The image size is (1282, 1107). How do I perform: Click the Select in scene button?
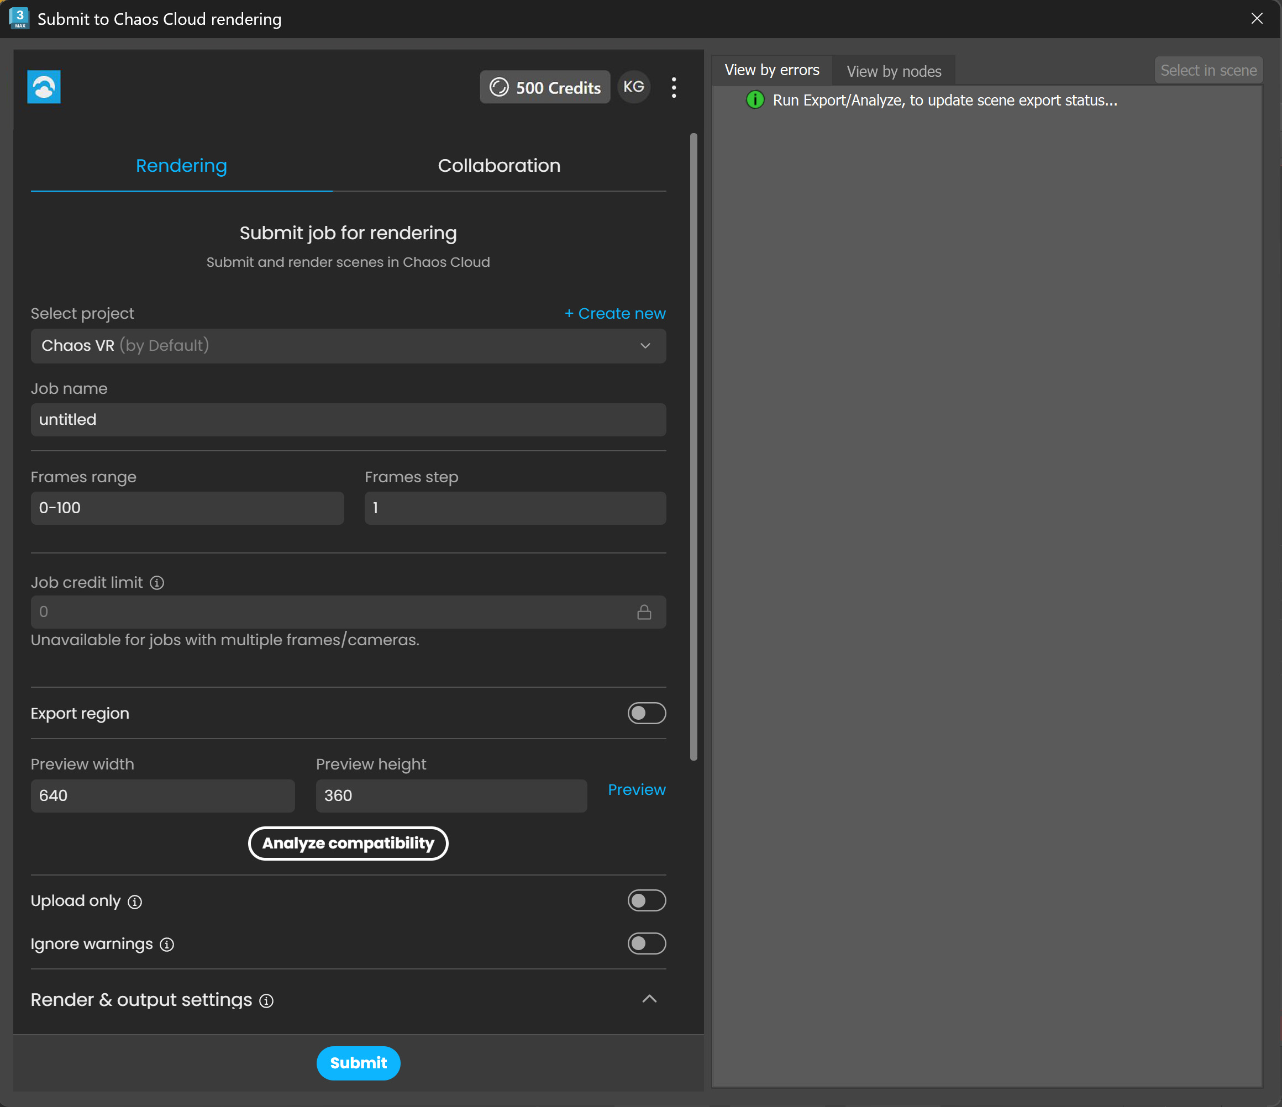click(1209, 71)
